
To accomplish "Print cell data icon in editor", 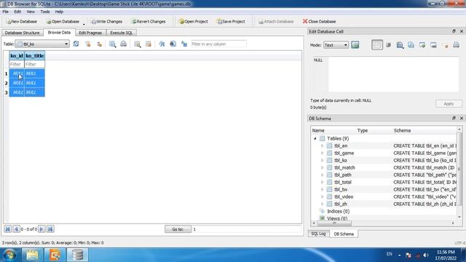I will (457, 45).
